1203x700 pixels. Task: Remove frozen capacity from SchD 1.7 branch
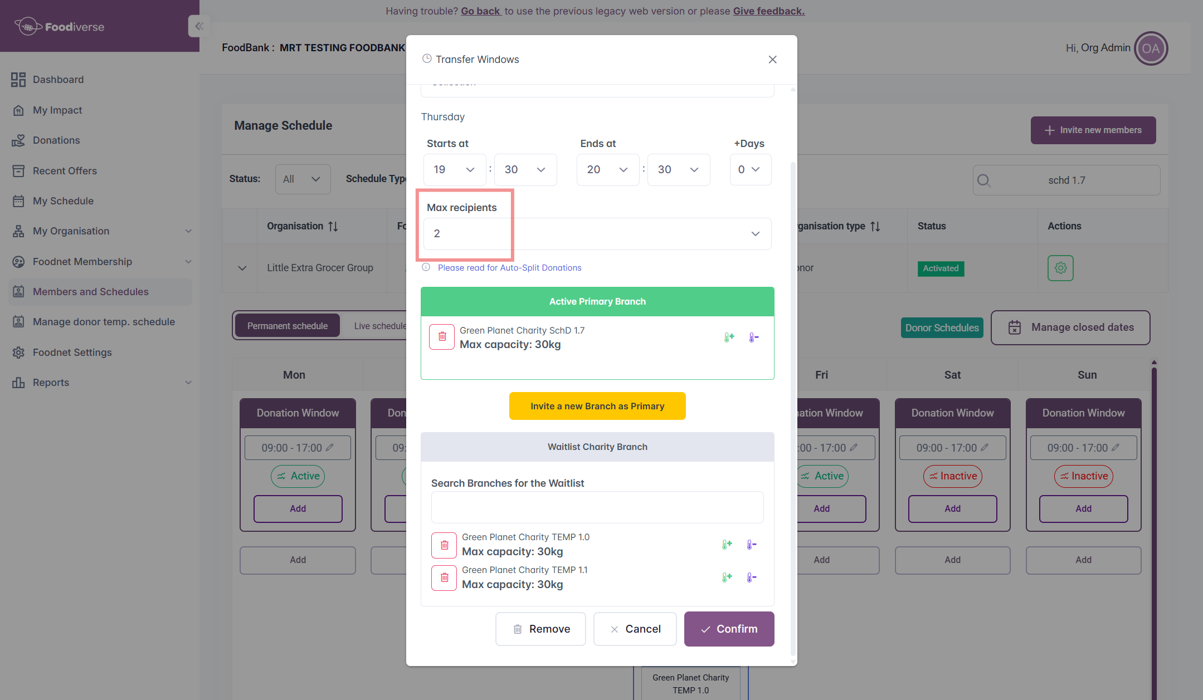753,337
